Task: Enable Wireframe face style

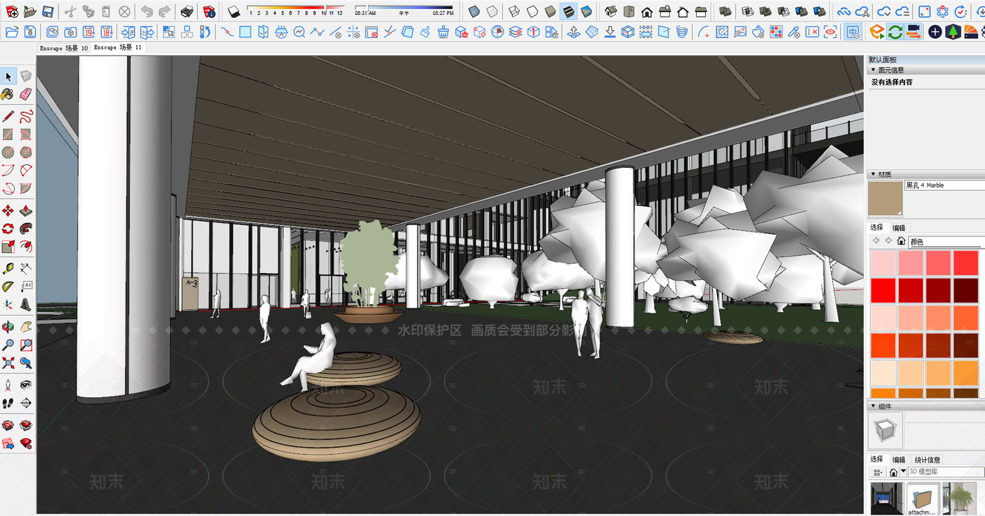Action: pyautogui.click(x=515, y=12)
